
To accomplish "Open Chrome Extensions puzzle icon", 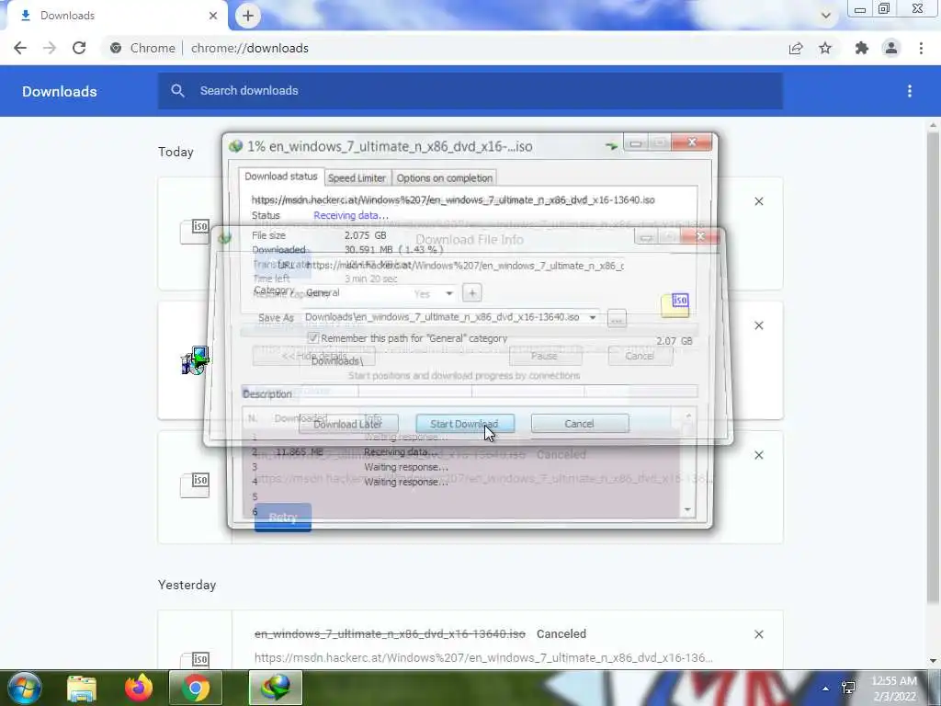I will pyautogui.click(x=862, y=48).
